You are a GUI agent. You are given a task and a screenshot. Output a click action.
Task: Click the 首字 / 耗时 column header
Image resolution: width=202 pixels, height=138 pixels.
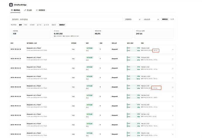tap(130, 43)
